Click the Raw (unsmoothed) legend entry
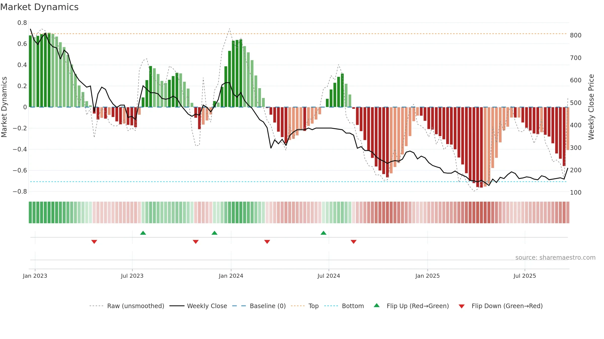Screen dimensions: 604x339 click(127, 306)
